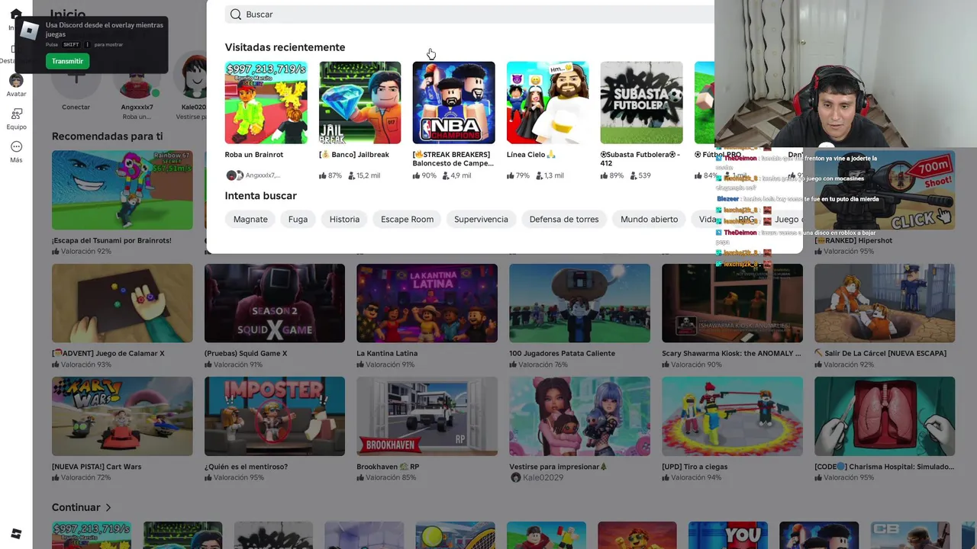The height and width of the screenshot is (549, 977).
Task: Open the Subasta Futbolera game thumbnail
Action: click(x=641, y=102)
